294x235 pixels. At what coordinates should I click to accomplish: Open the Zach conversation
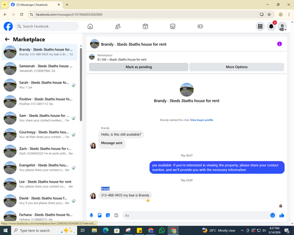point(39,151)
